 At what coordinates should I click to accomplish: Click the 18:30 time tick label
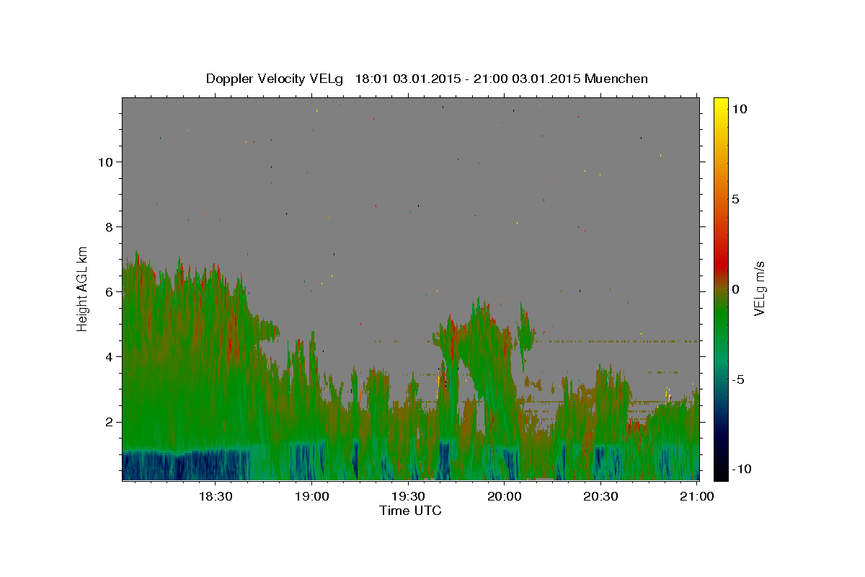pyautogui.click(x=215, y=496)
